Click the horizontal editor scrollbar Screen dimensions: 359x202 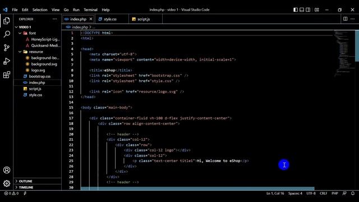pos(197,189)
